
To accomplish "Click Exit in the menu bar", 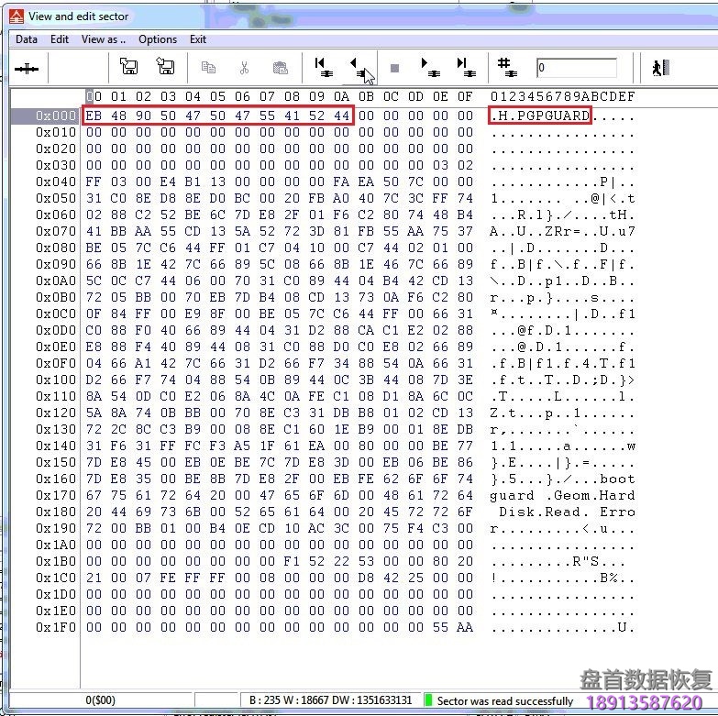I will [198, 39].
